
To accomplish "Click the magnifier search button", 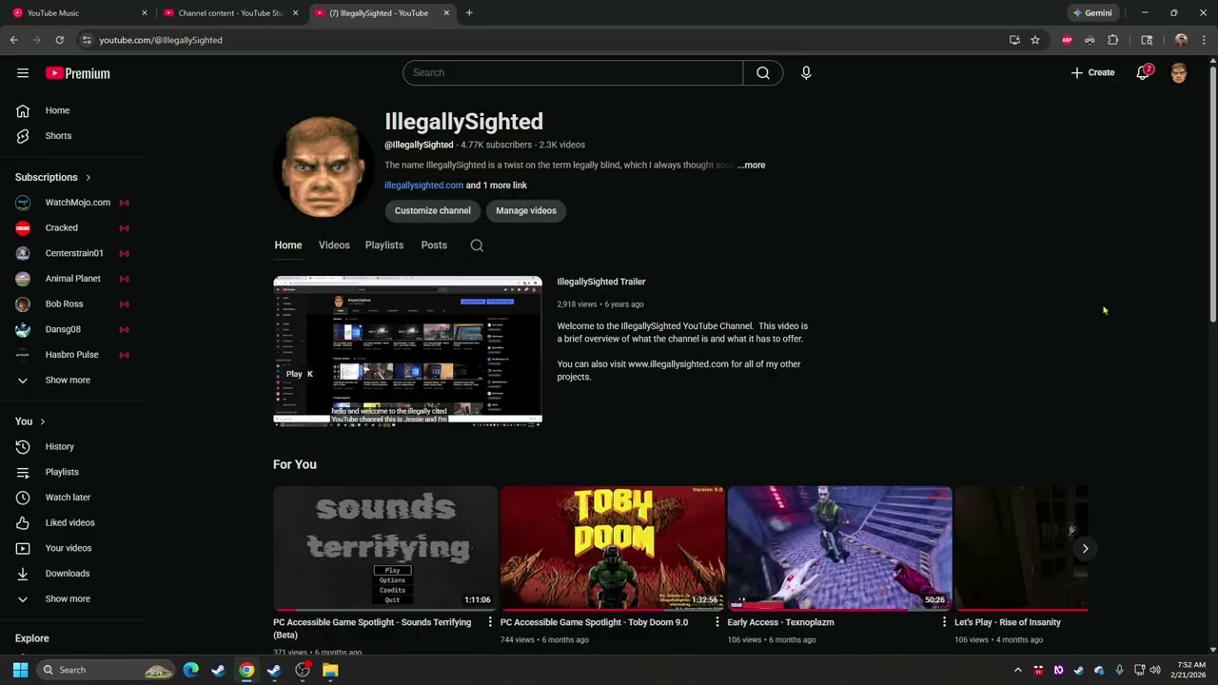I will 763,73.
